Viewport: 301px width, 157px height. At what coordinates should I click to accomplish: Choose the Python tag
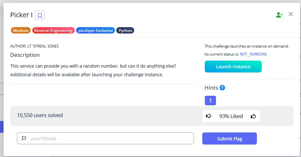[x=125, y=31]
